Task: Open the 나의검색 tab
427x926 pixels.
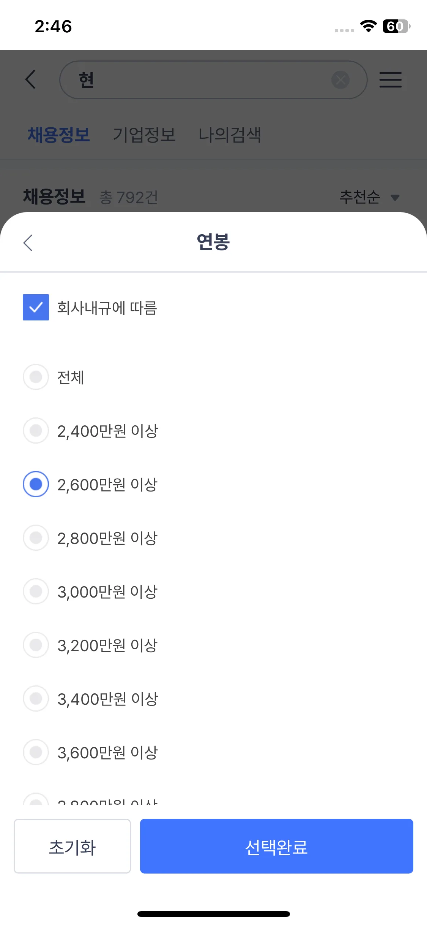Action: pyautogui.click(x=230, y=135)
